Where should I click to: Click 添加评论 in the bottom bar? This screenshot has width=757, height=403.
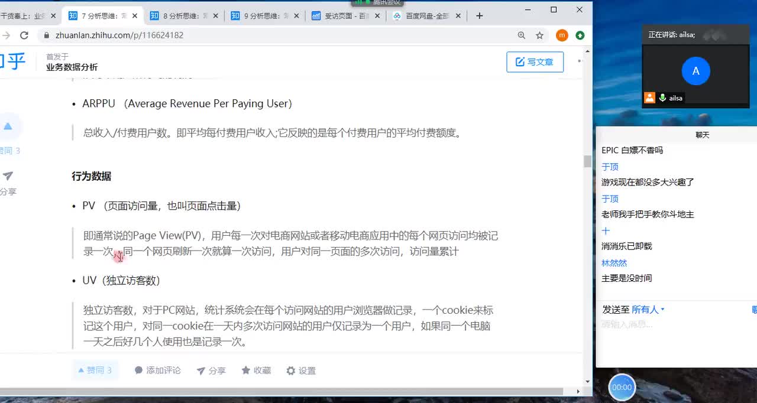157,370
